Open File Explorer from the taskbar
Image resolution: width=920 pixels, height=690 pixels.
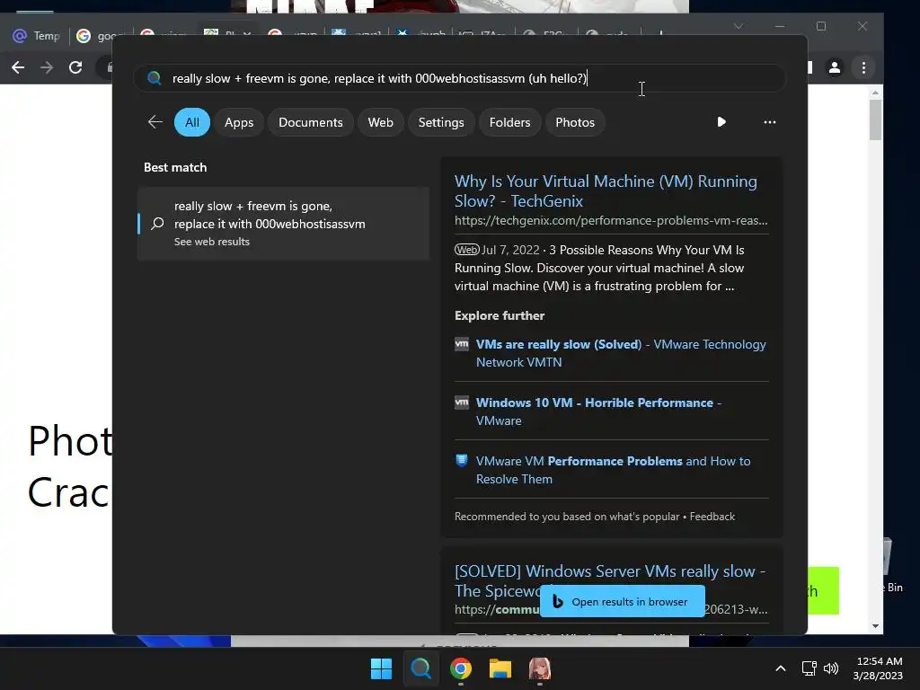coord(500,668)
